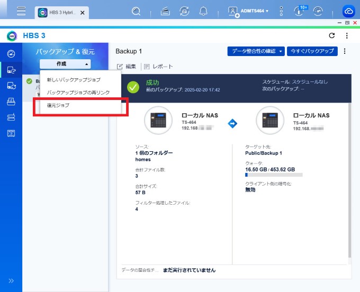This screenshot has height=292, width=360.
Task: Click the job details vertical scrollbar
Action: tap(349, 180)
